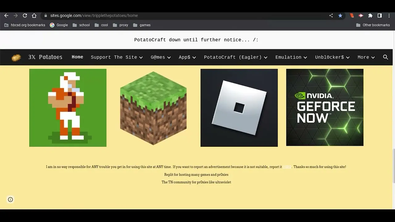Open the Unbl0cker$ page
Screen dimensions: 395x222
[x=329, y=57]
